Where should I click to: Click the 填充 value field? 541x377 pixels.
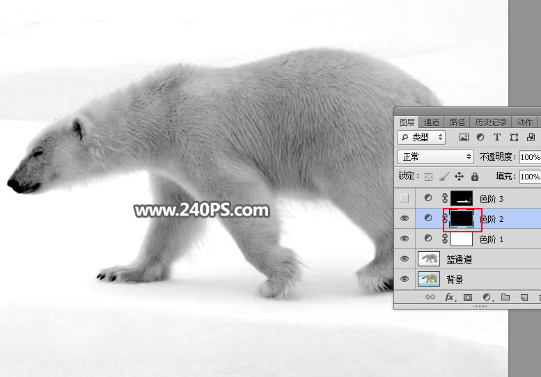(x=531, y=177)
